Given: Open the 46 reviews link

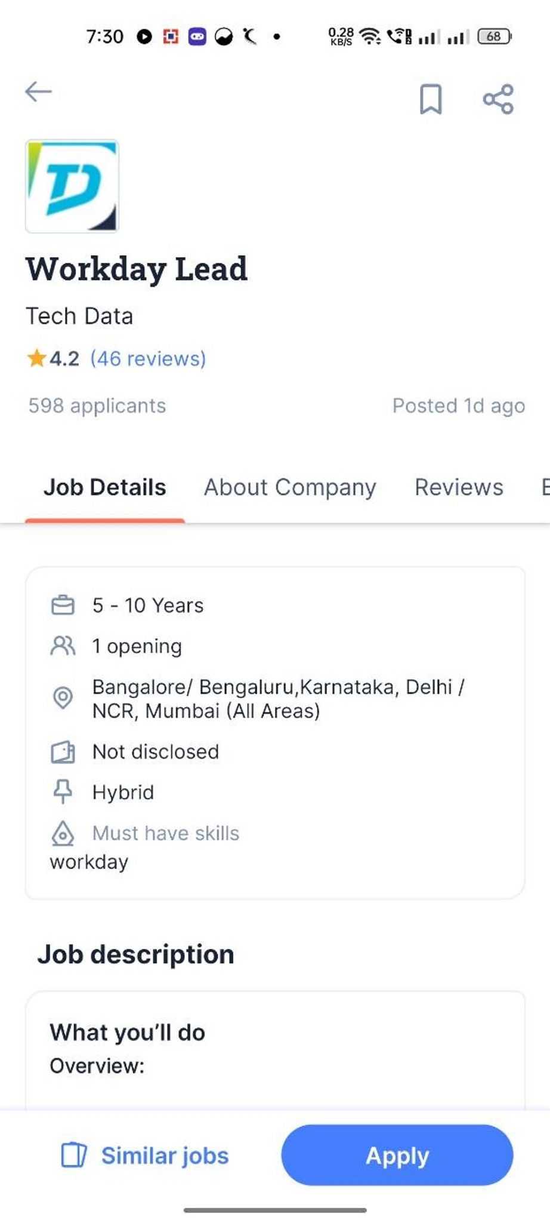Looking at the screenshot, I should [x=148, y=359].
